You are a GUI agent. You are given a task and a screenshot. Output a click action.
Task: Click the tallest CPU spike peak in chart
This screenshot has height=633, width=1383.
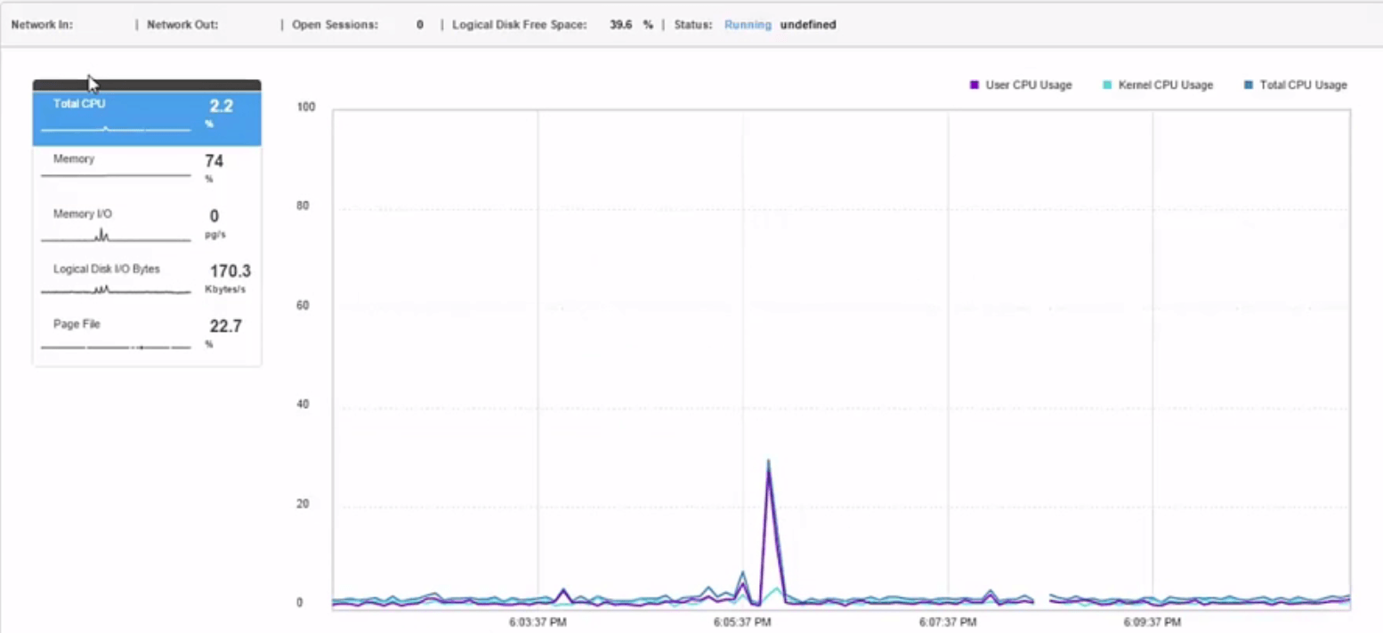(768, 462)
